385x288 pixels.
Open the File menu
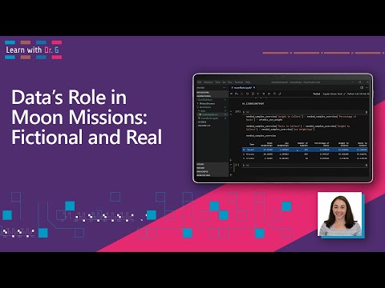point(199,82)
